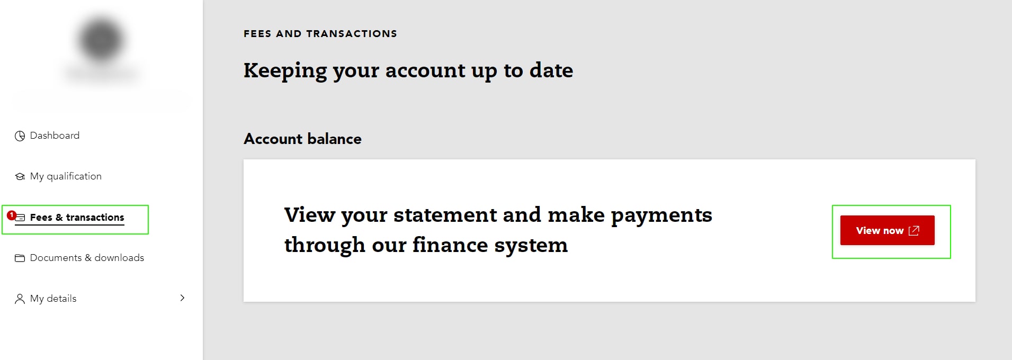Click the graduation cap icon for My qualification

coord(20,177)
